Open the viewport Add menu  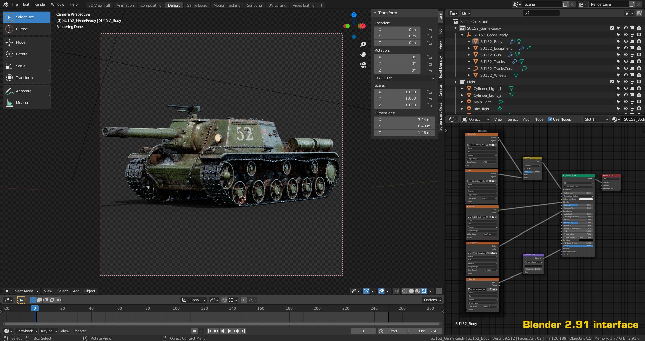tap(76, 291)
